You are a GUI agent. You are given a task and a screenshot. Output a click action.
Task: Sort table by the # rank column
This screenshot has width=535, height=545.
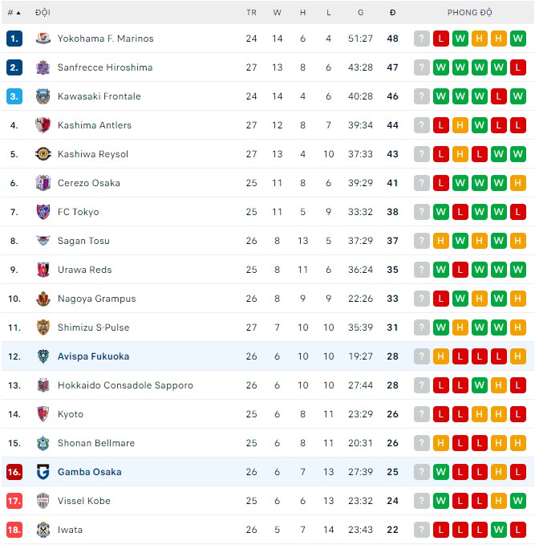coord(14,13)
